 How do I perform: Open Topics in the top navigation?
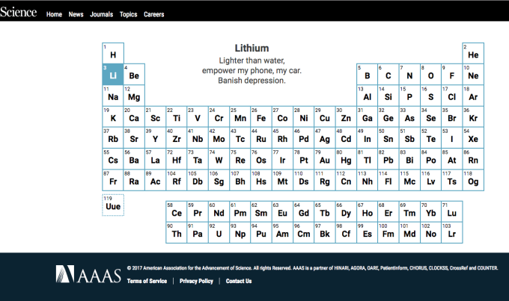128,14
